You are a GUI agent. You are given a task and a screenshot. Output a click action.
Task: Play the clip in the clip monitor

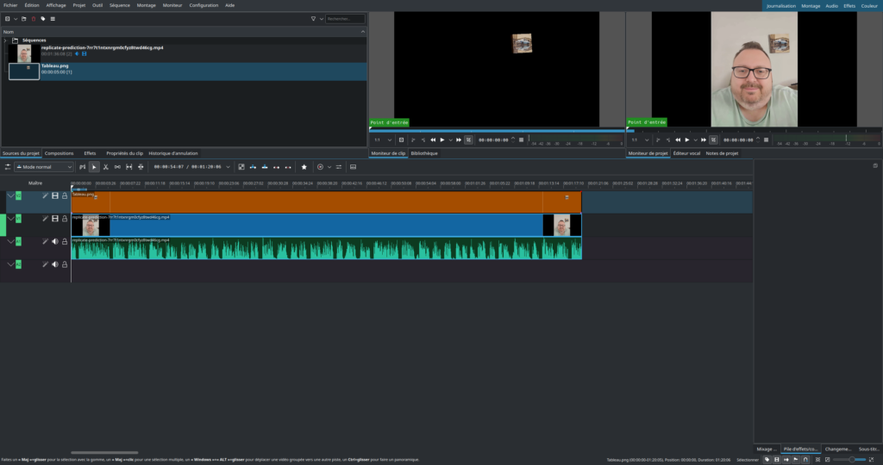coord(442,140)
